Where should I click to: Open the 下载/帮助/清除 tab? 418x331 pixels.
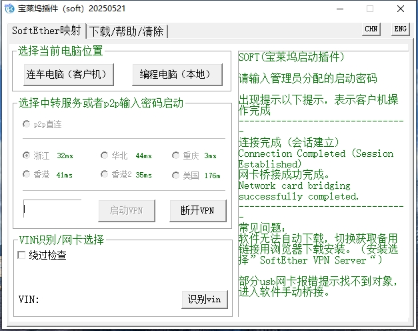tap(127, 31)
